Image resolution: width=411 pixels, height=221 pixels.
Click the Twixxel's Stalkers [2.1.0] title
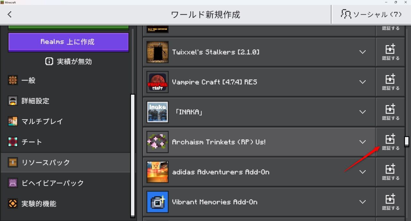click(216, 52)
